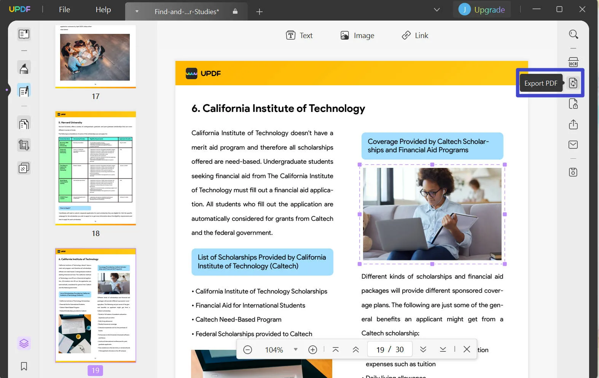
Task: Open the search magnifier tool
Action: 573,34
